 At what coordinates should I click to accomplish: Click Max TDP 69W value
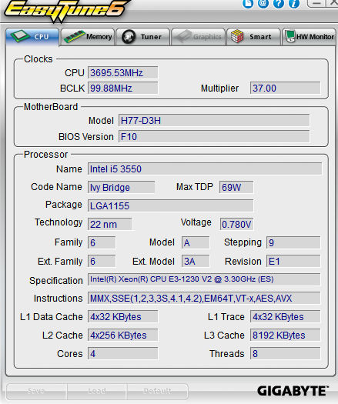click(236, 187)
